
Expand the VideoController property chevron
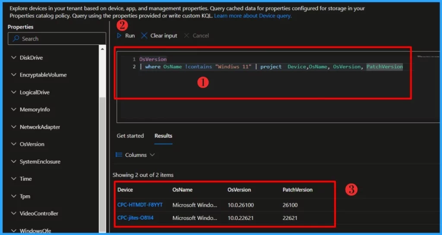tap(13, 213)
